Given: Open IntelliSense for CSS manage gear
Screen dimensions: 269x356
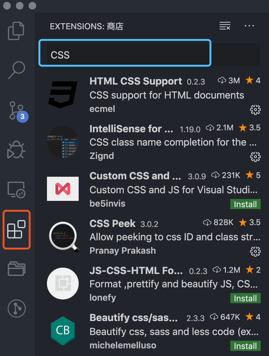Looking at the screenshot, I should coord(255,157).
